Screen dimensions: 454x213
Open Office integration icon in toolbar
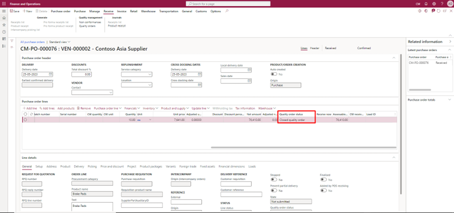coord(426,11)
